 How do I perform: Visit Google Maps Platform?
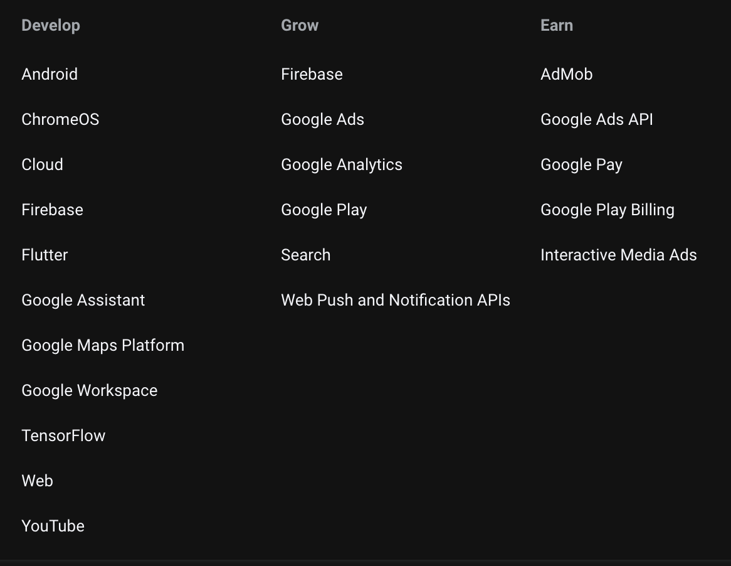click(103, 345)
